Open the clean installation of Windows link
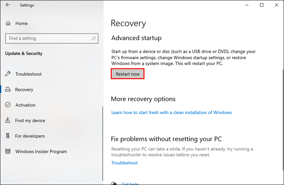 (171, 112)
